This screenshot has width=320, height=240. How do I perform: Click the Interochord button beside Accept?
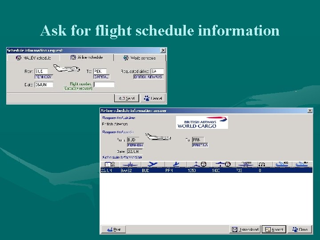click(x=245, y=229)
